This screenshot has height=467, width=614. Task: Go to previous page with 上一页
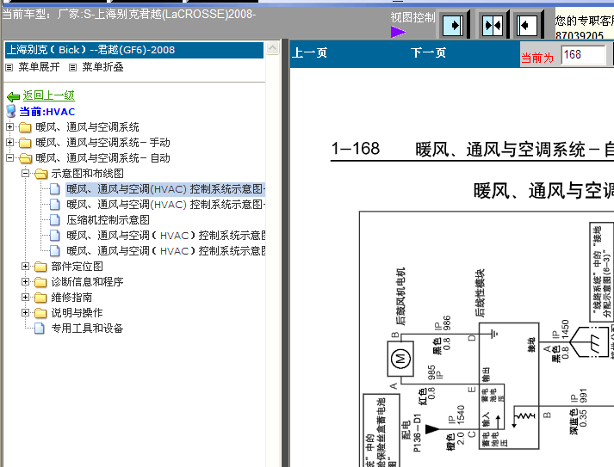pos(310,52)
